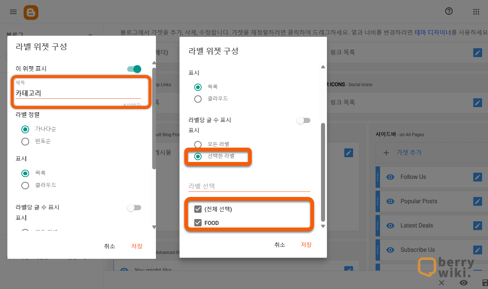Toggle visibility of Follow Us gadget

[390, 177]
